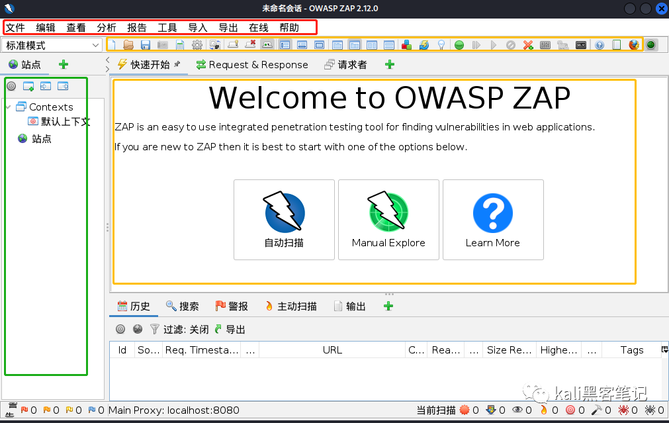Click the new context window-plus icon

point(28,86)
